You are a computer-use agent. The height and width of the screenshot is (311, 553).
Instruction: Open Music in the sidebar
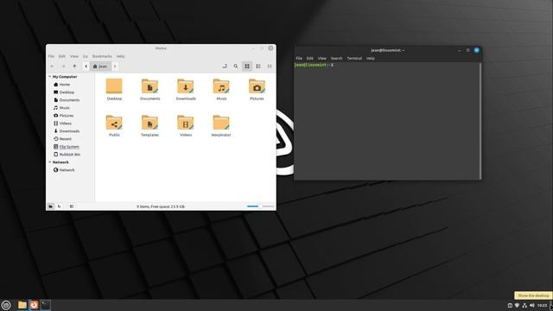tap(61, 108)
